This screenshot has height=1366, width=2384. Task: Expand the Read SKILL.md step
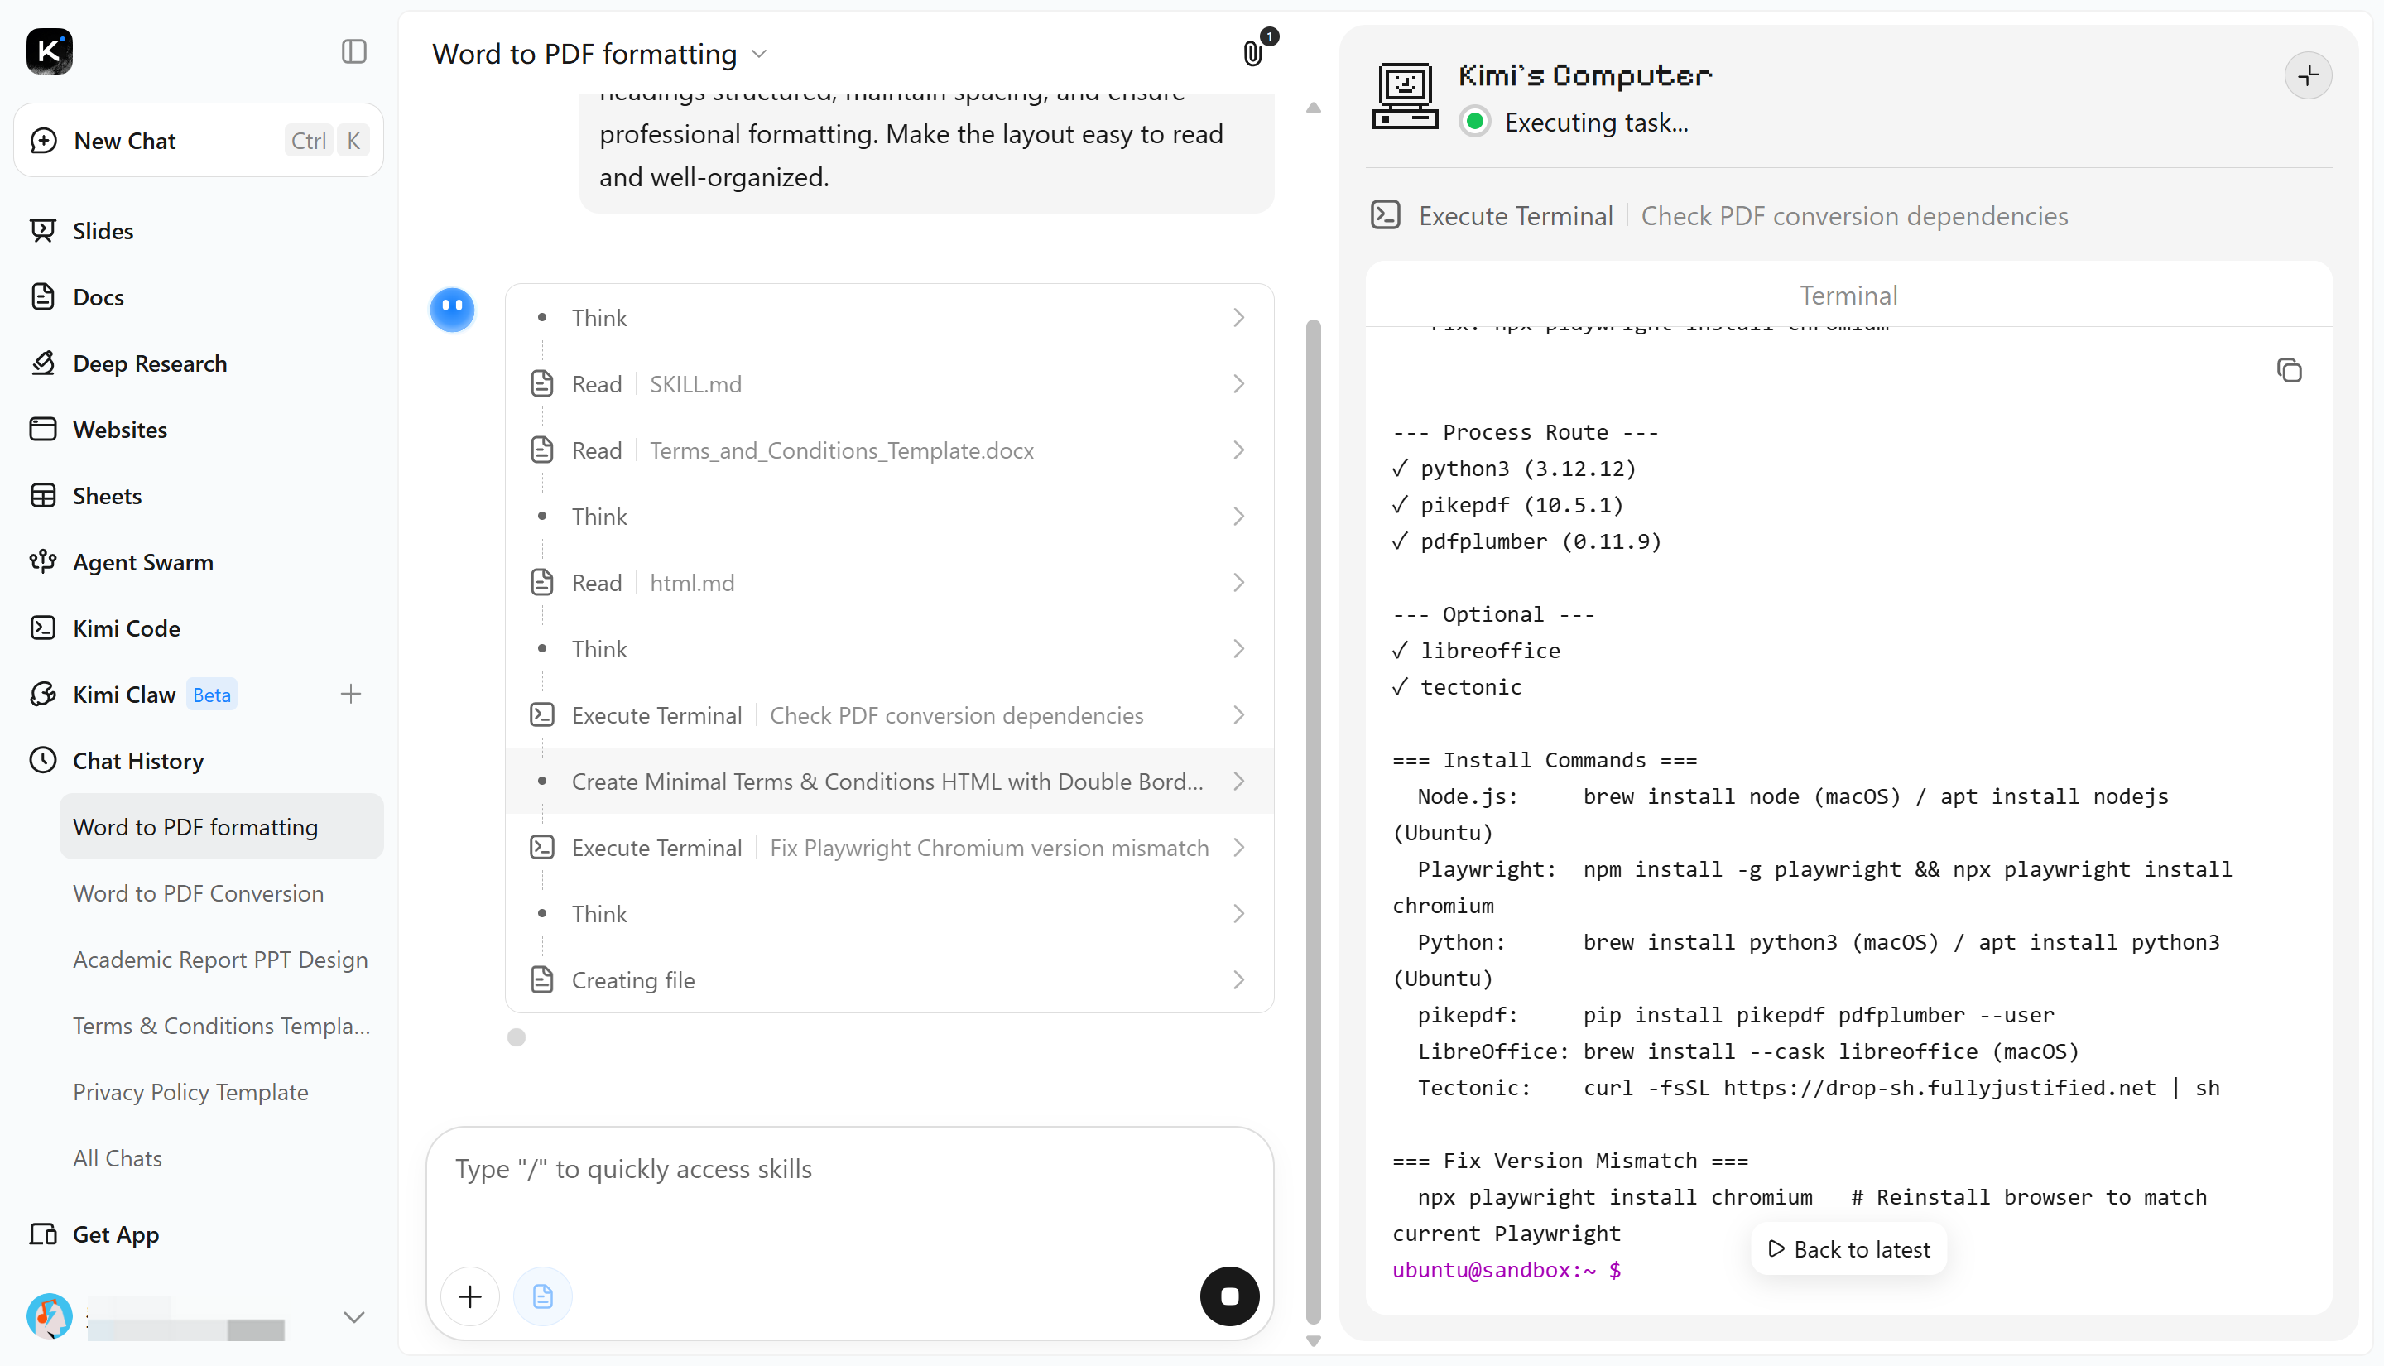[x=890, y=385]
